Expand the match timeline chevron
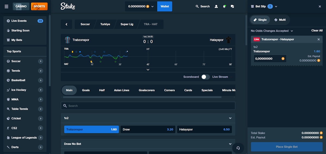 pos(148,70)
